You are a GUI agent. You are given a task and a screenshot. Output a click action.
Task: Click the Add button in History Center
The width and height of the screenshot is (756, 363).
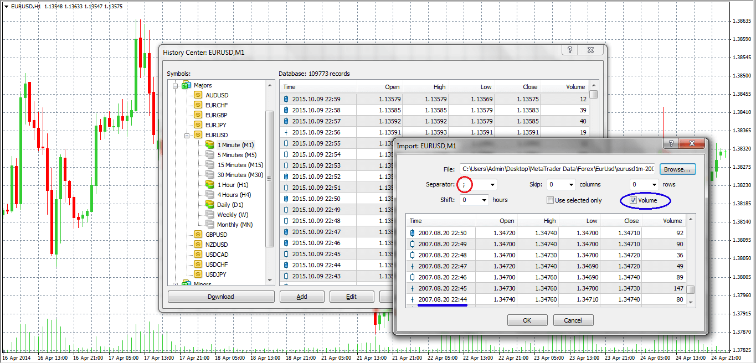coord(302,297)
